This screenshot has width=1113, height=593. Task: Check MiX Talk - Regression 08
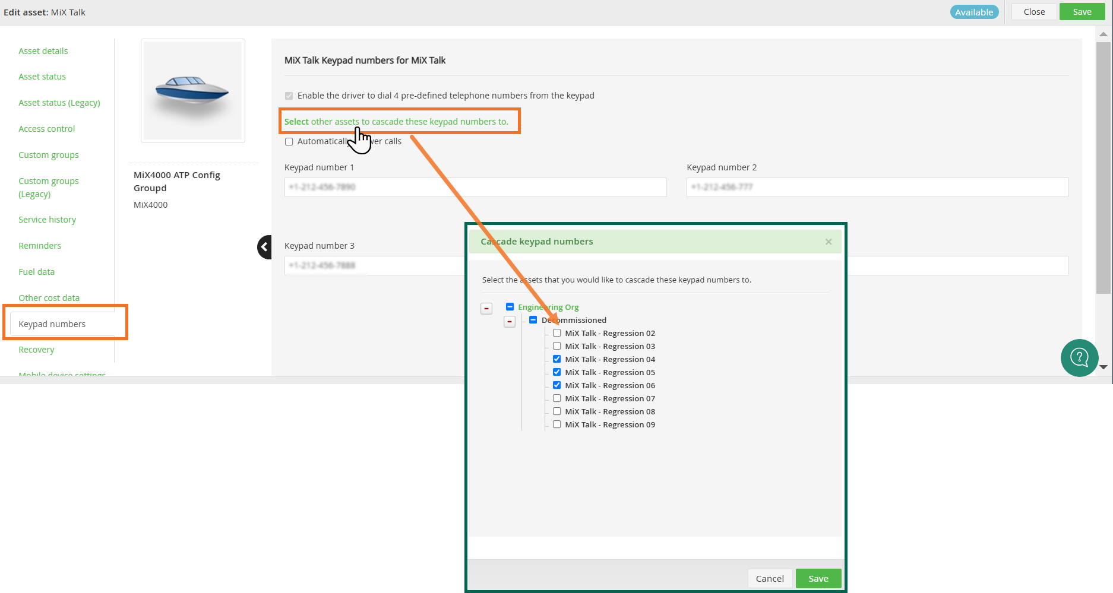point(557,411)
